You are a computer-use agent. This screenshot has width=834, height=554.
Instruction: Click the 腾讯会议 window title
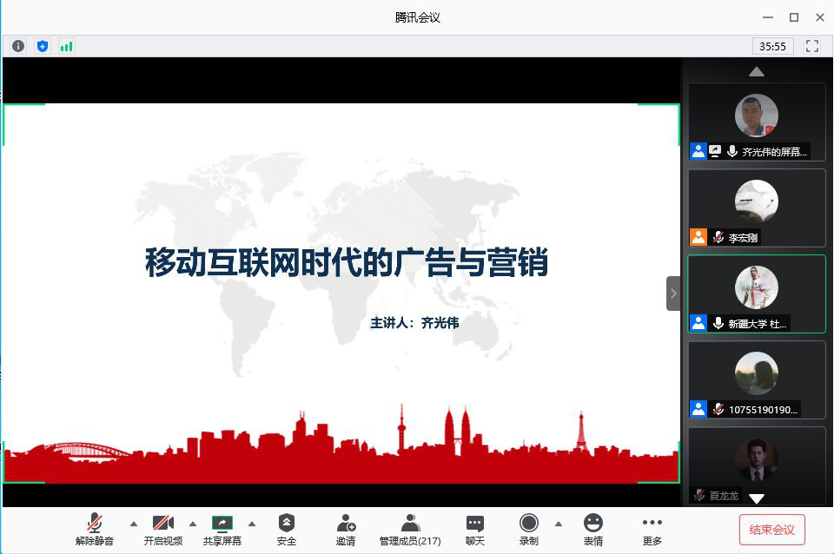pyautogui.click(x=418, y=17)
